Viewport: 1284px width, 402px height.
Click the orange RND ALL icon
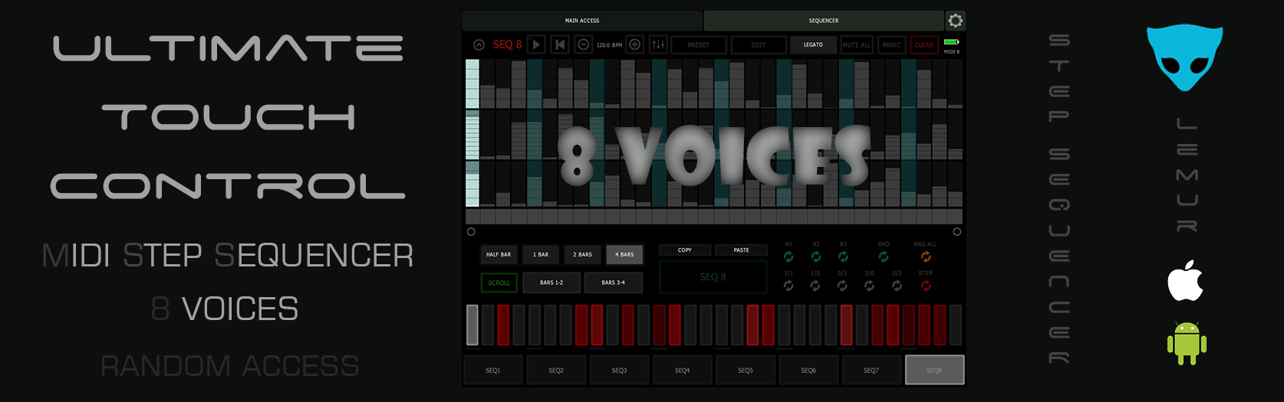[x=926, y=257]
